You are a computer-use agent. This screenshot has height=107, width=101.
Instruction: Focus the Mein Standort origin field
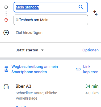pyautogui.click(x=51, y=7)
